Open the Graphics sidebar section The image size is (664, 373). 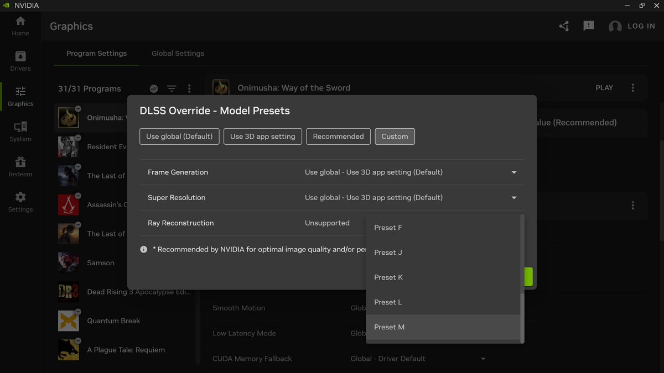[x=20, y=97]
